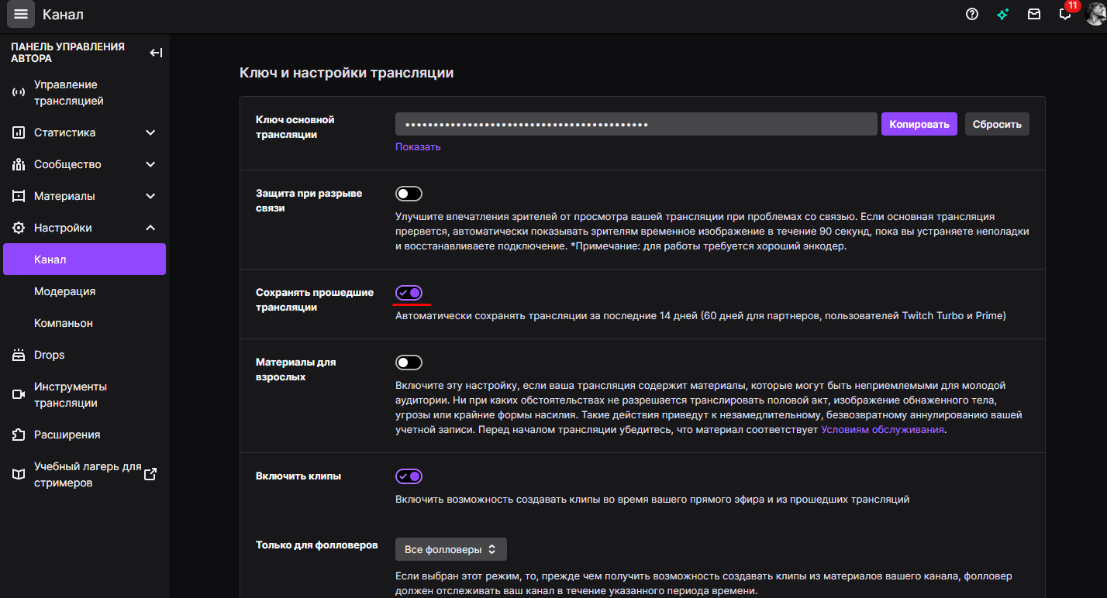
Task: Enable the Защита при разрыве связи toggle
Action: (409, 194)
